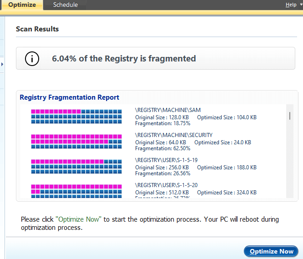Select the \REGISTRY\USER\S-1-5-20 entry
The image size is (303, 259).
[166, 185]
